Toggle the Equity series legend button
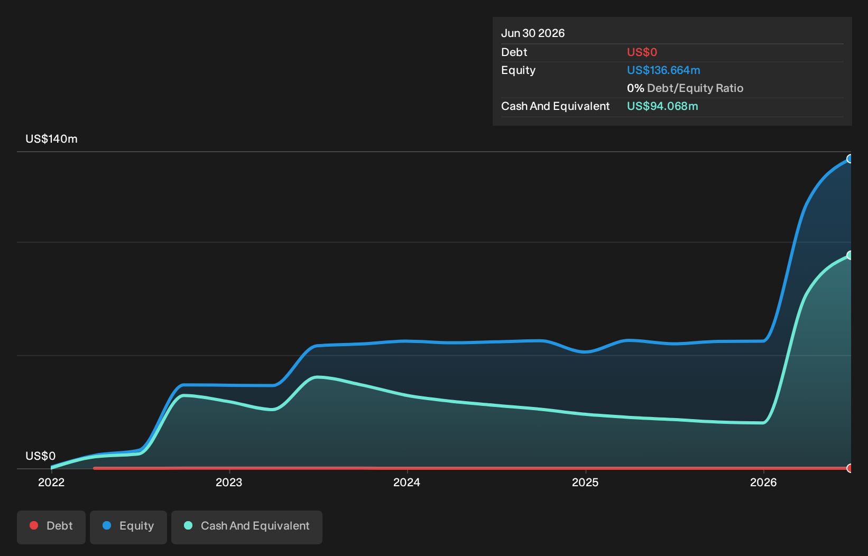 pos(128,527)
